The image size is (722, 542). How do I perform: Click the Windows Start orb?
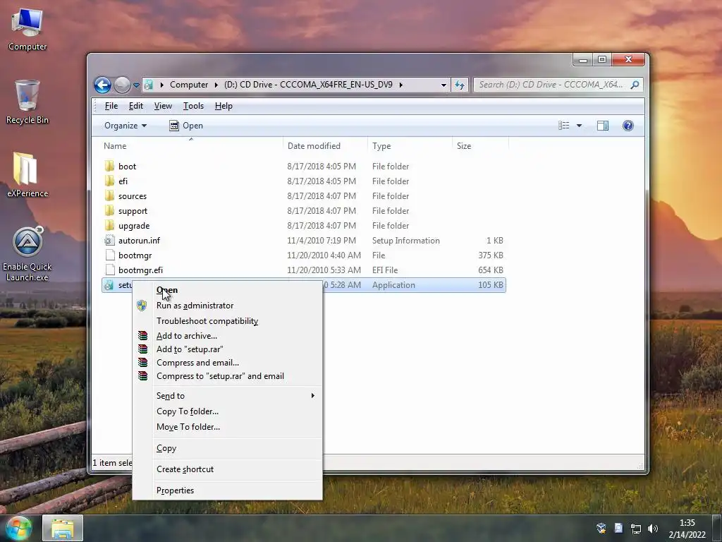(18, 528)
